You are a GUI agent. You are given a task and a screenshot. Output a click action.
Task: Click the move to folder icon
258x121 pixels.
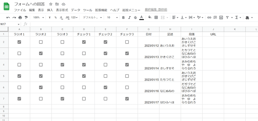[57, 4]
